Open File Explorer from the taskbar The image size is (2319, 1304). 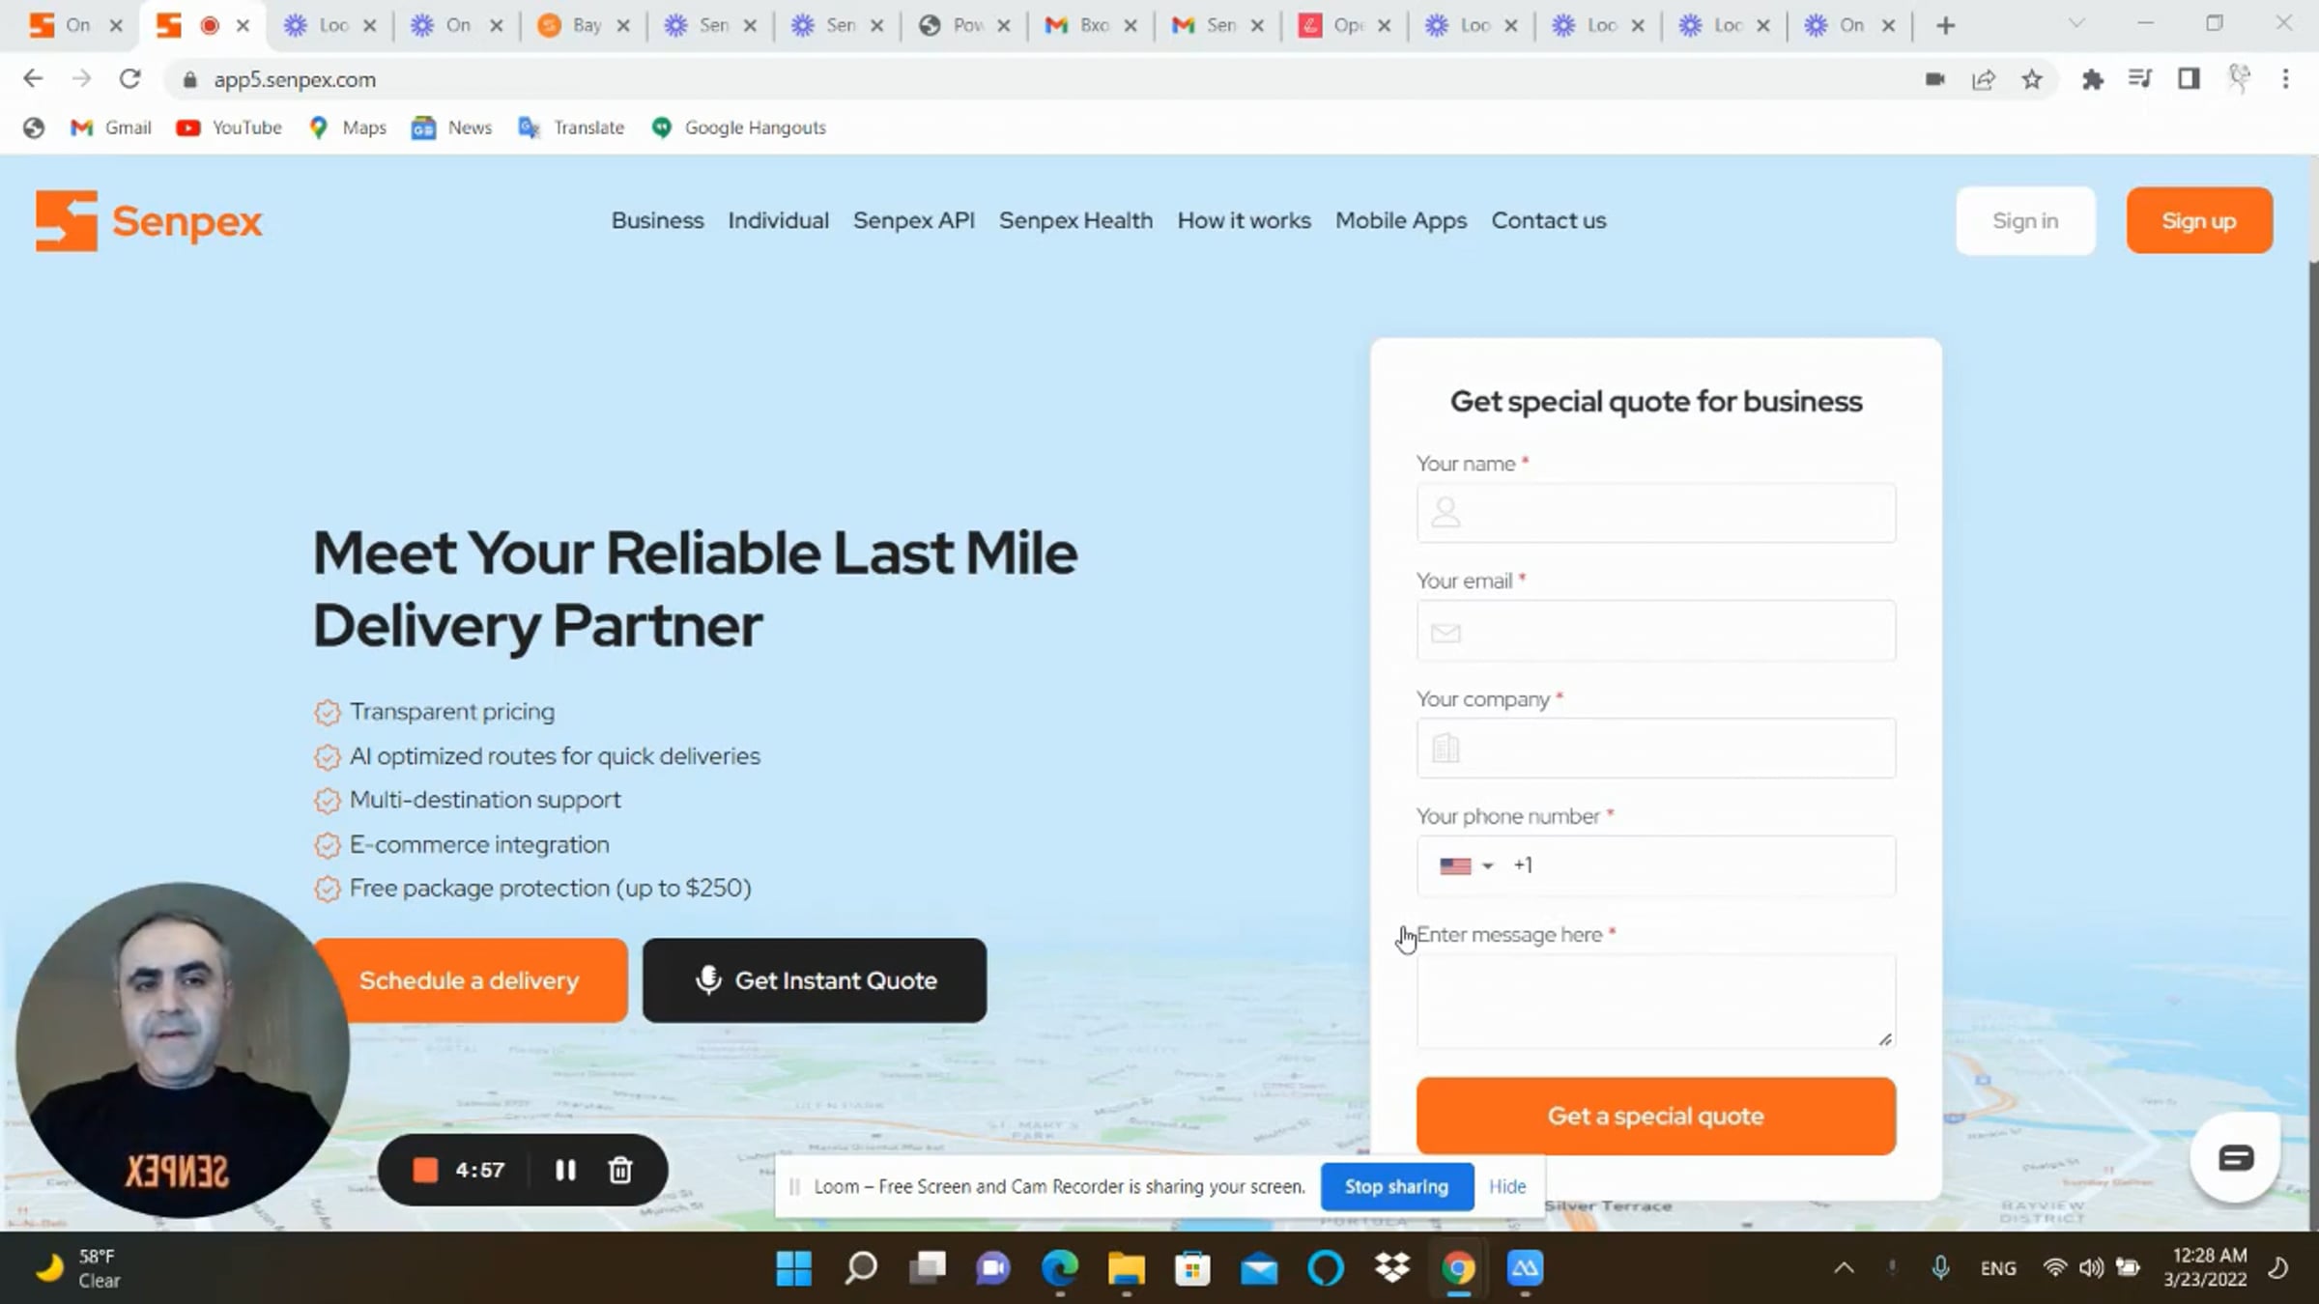point(1127,1268)
